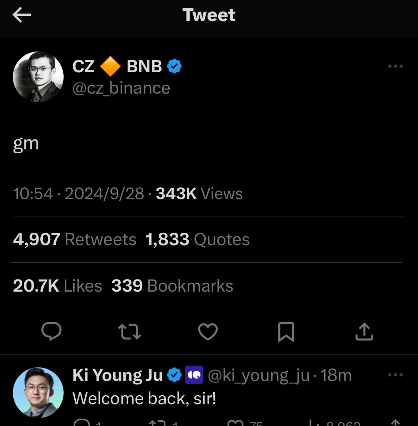Screen dimensions: 418x426
Task: Show the 20.7K Likes list
Action: (58, 286)
